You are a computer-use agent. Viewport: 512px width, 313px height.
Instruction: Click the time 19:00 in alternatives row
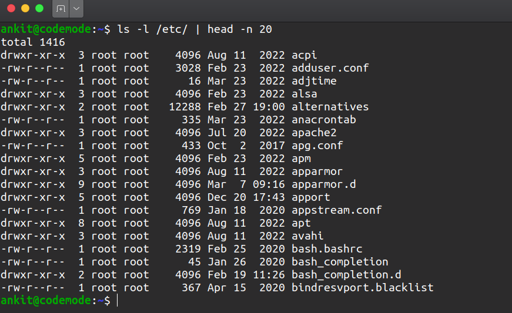(269, 107)
